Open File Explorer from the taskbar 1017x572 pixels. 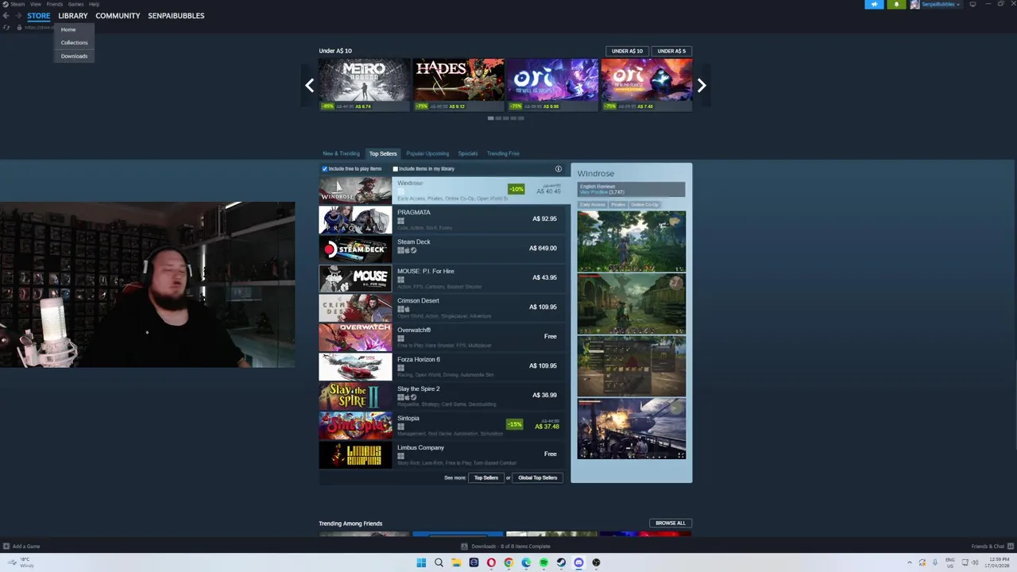[x=456, y=562]
